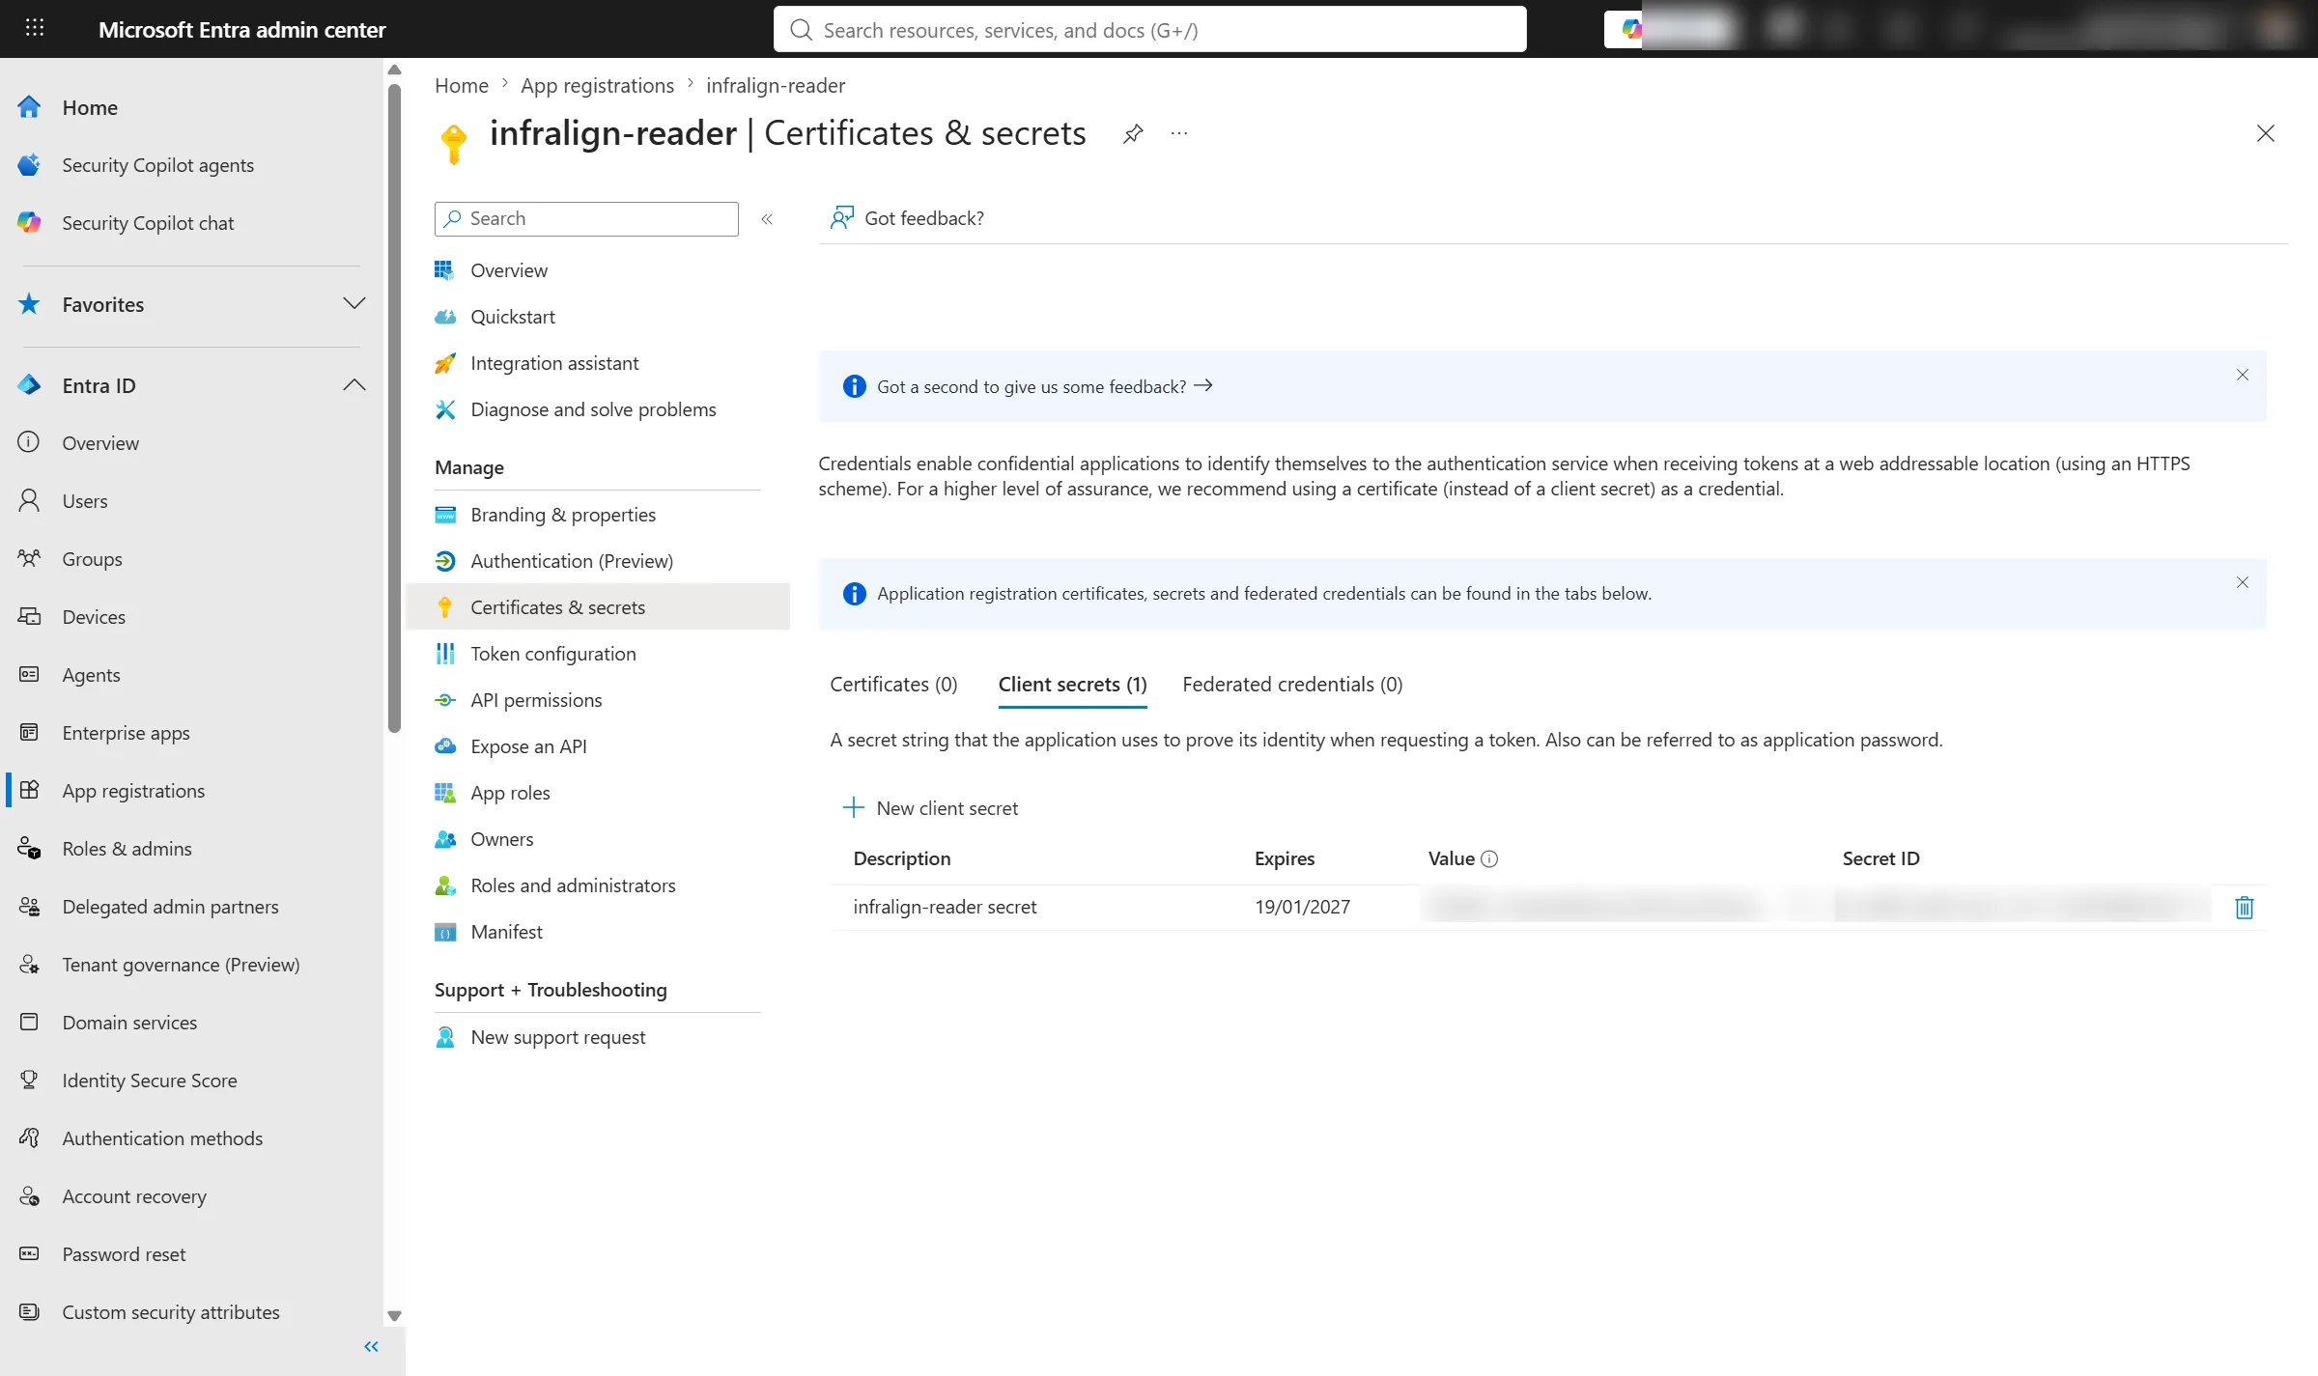Follow the feedback banner link
Screen dimensions: 2318x1376
tap(1044, 387)
